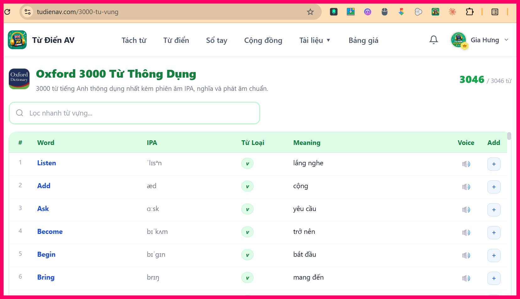Viewport: 520px width, 299px height.
Task: Click the Từ Điển AV site title
Action: [53, 40]
